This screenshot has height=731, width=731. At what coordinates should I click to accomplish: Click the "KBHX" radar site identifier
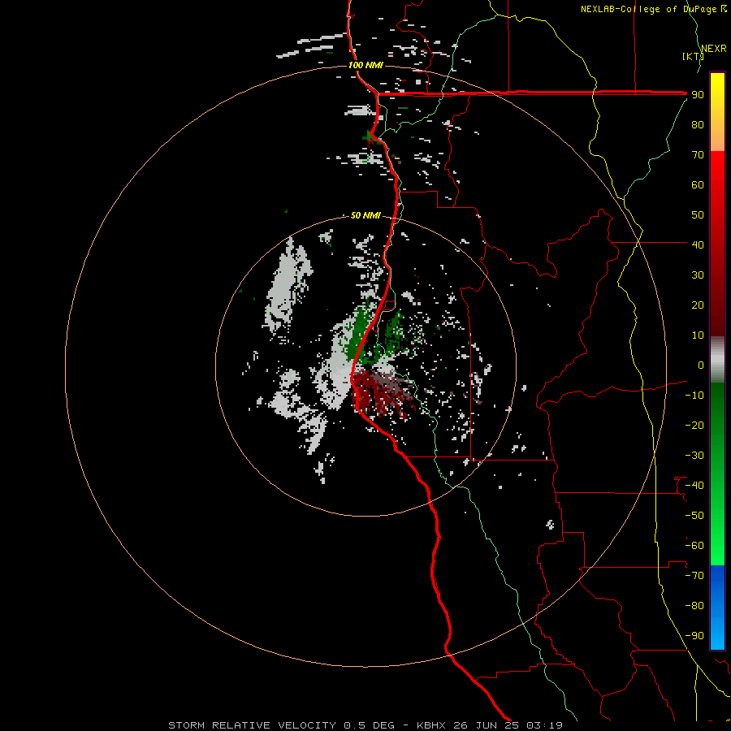431,725
